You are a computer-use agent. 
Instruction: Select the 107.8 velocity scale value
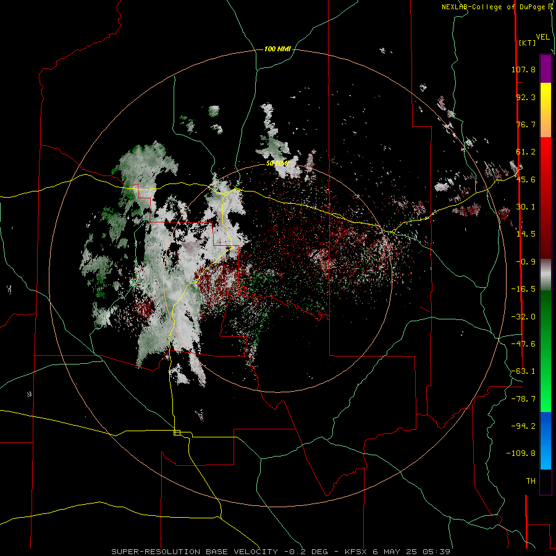click(523, 69)
